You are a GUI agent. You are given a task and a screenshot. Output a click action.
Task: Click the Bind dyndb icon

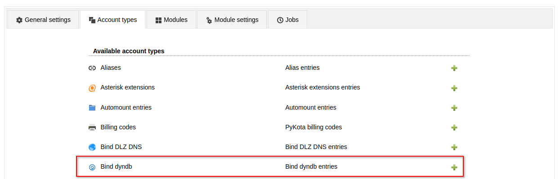coord(92,167)
